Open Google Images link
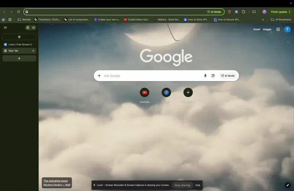 267,29
